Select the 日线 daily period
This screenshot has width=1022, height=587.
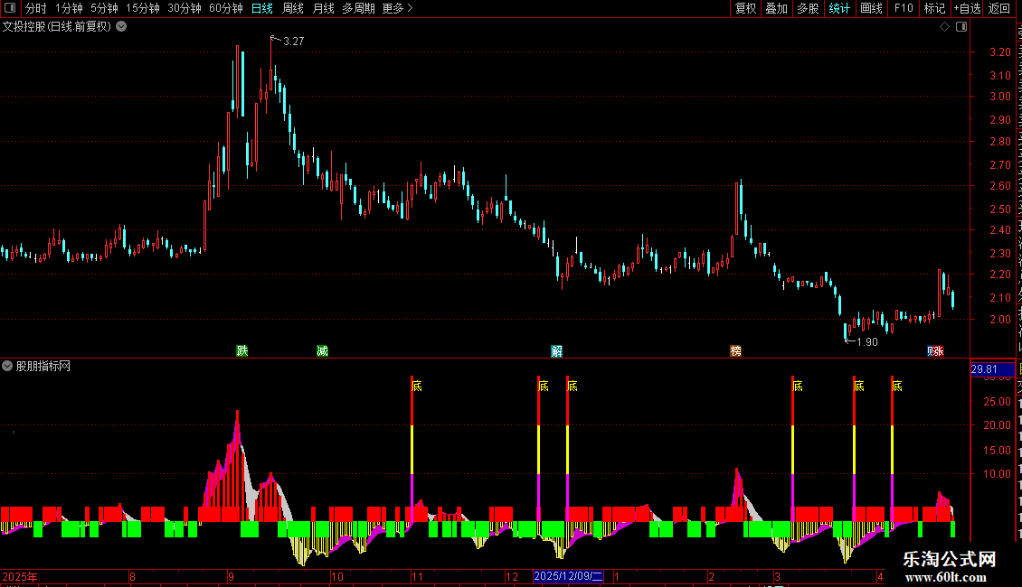(262, 8)
